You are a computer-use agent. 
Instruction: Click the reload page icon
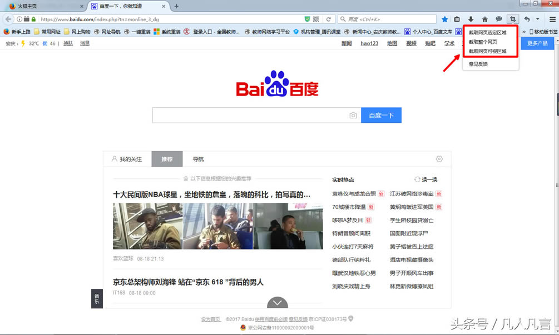click(329, 19)
